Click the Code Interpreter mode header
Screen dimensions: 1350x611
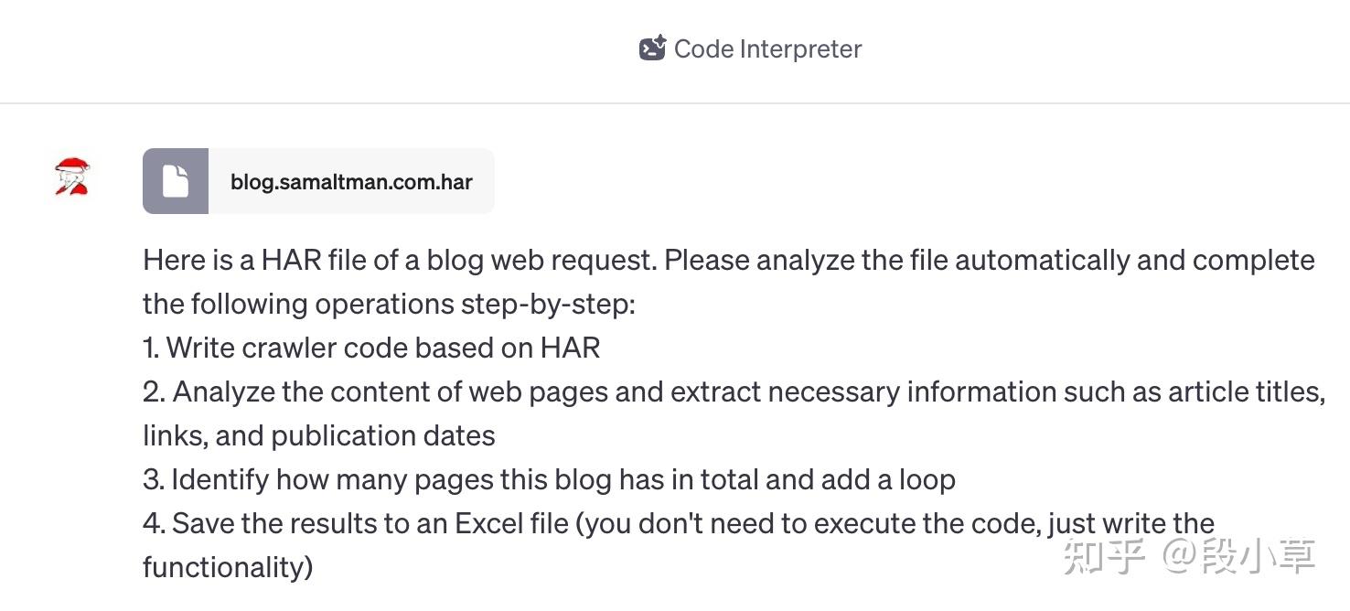point(750,48)
